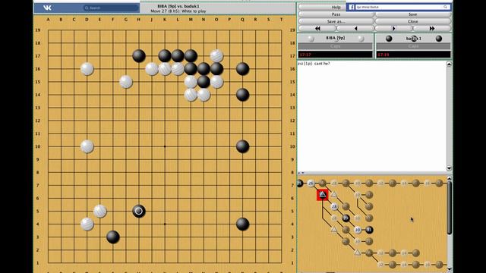Select black move 29 in the game tree

346,218
